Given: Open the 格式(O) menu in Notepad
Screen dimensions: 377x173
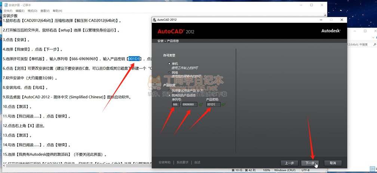Looking at the screenshot, I should pos(33,11).
